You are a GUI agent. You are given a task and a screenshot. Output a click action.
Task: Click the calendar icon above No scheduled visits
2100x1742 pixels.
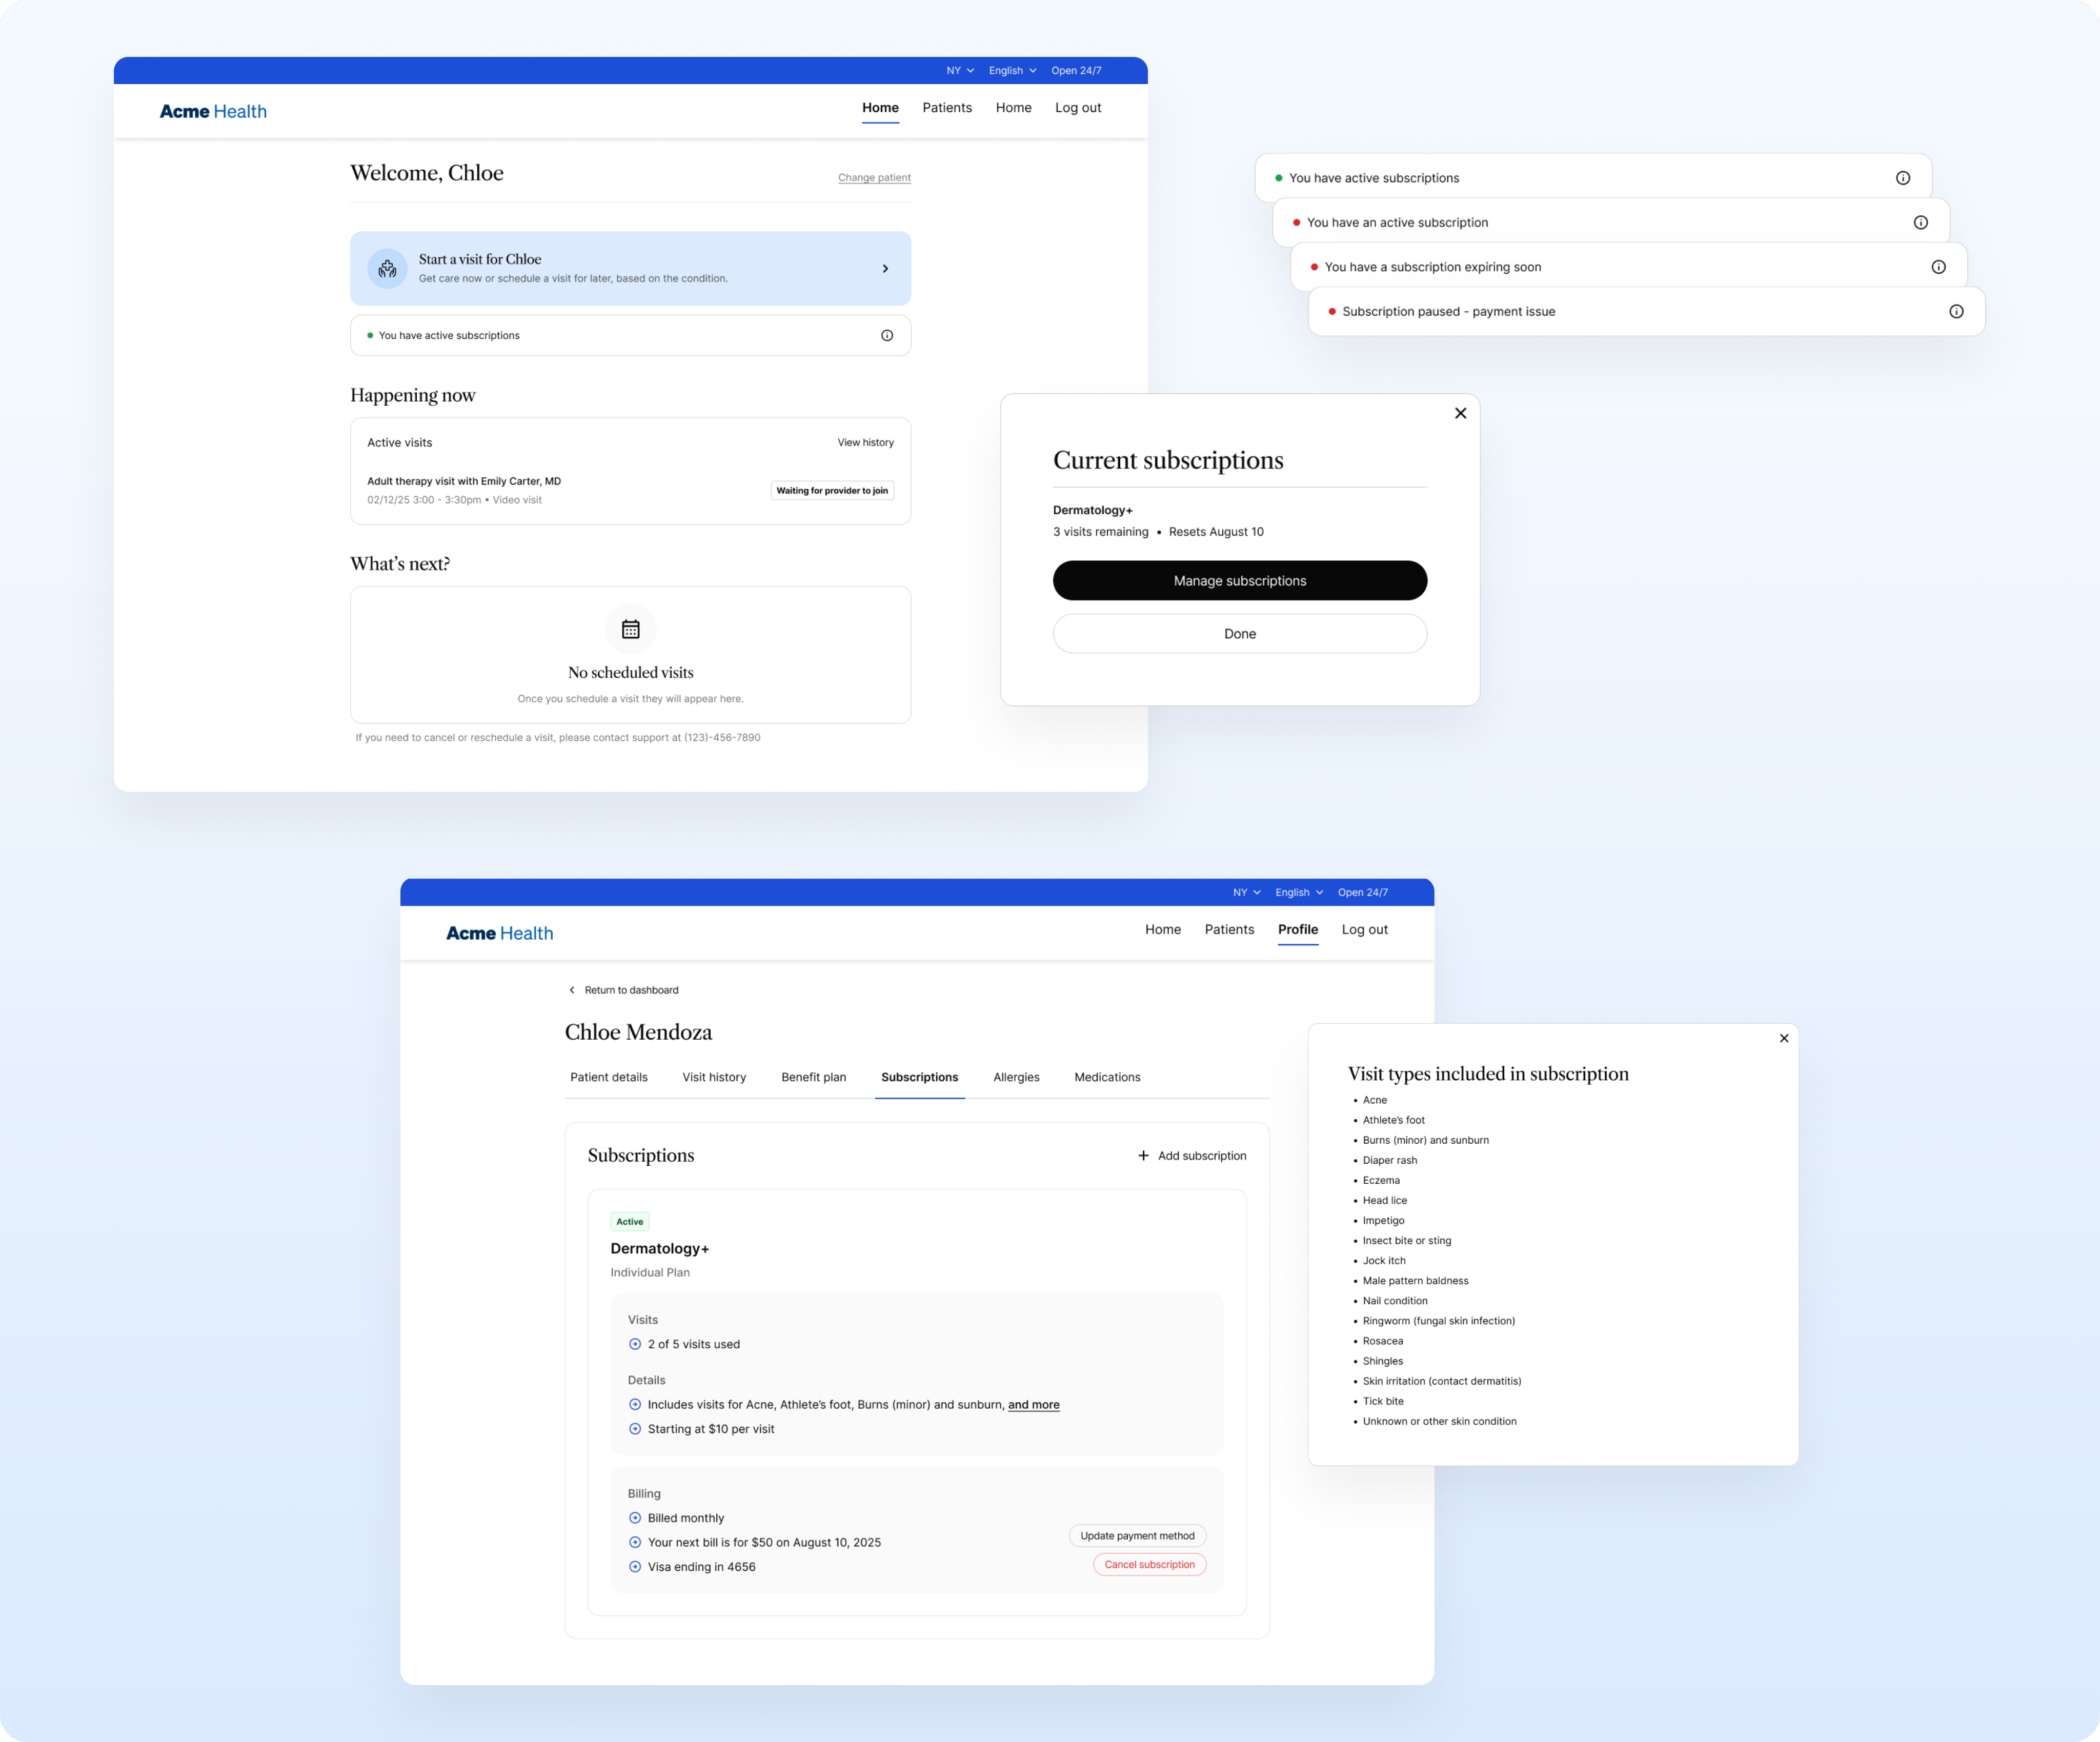pyautogui.click(x=630, y=629)
